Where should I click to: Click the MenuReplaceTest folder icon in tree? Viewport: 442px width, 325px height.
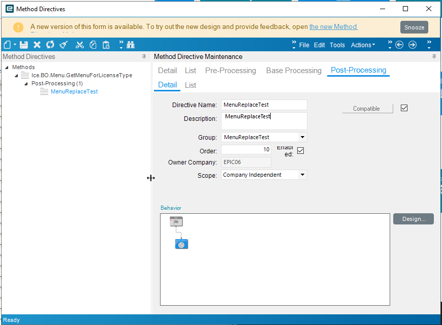(x=44, y=91)
